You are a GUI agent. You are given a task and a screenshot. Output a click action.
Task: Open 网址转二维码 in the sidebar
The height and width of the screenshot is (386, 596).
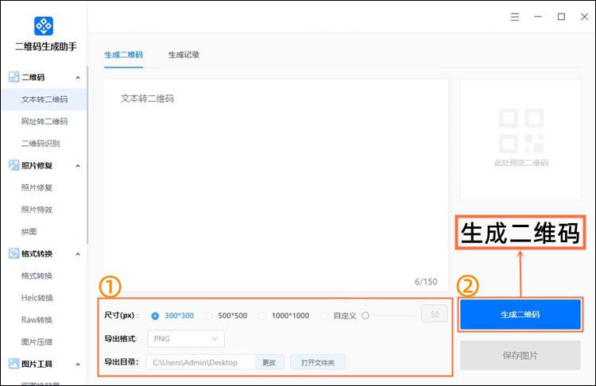click(x=44, y=122)
